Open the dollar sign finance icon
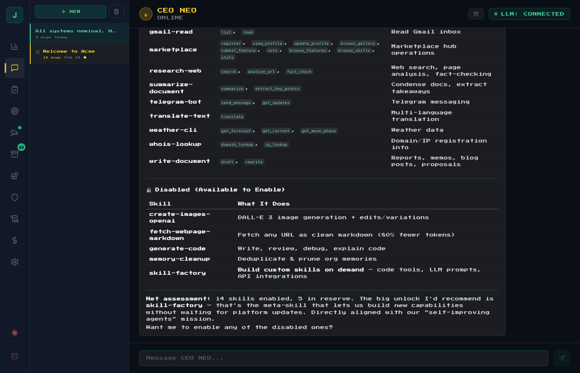 click(x=15, y=240)
